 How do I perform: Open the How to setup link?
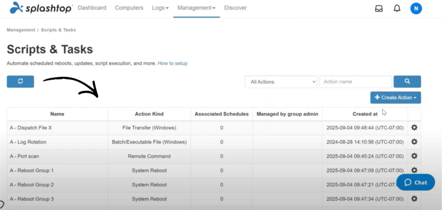[x=173, y=63]
